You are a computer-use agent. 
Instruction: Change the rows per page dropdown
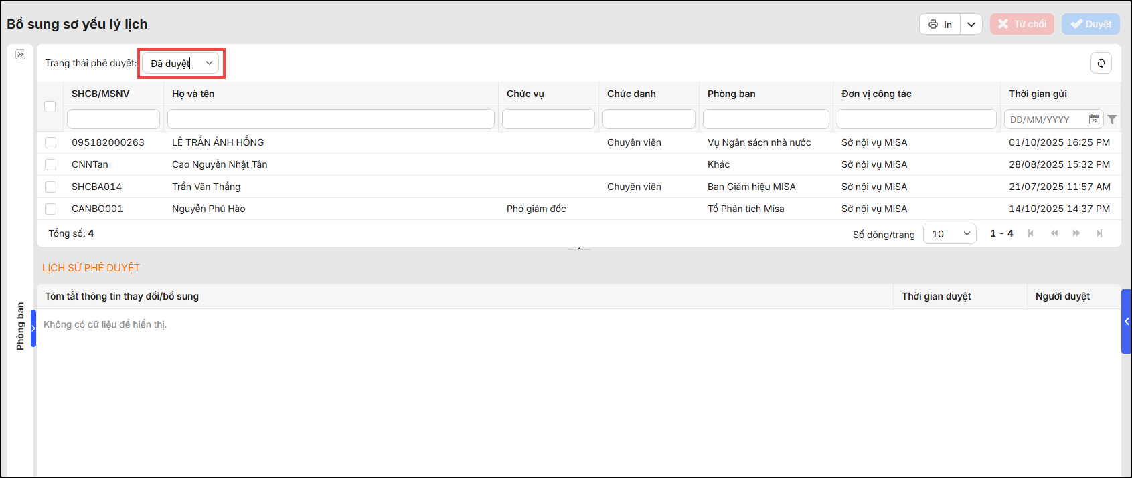(949, 233)
